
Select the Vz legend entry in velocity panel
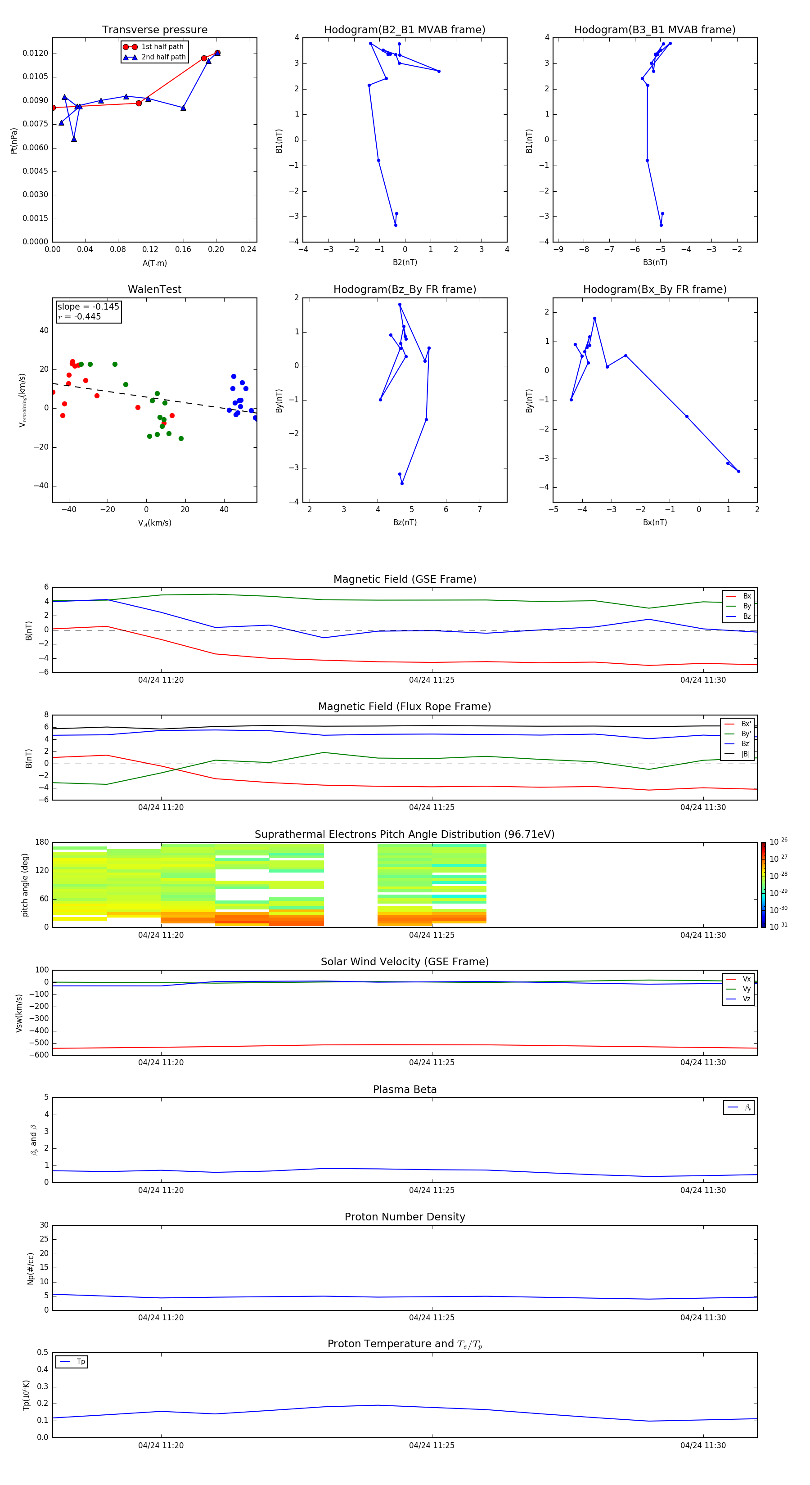(738, 999)
